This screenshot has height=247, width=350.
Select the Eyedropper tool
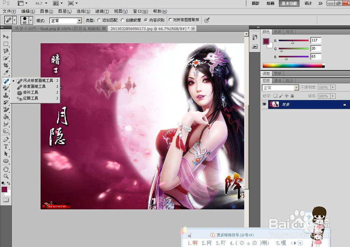pyautogui.click(x=6, y=73)
